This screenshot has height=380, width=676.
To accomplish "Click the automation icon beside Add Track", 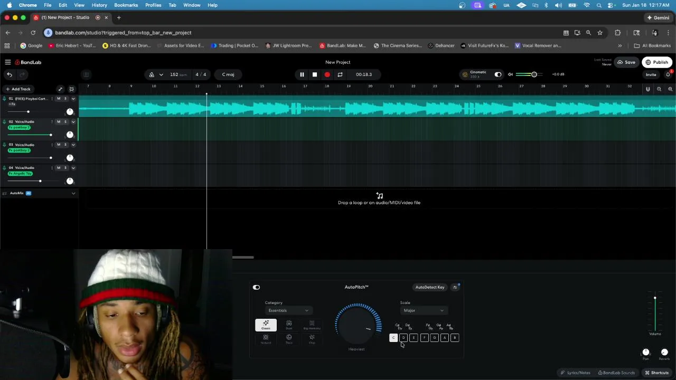I will [60, 89].
